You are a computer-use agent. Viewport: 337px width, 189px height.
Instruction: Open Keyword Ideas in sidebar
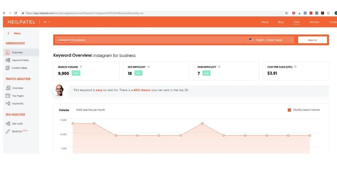[x=20, y=60]
